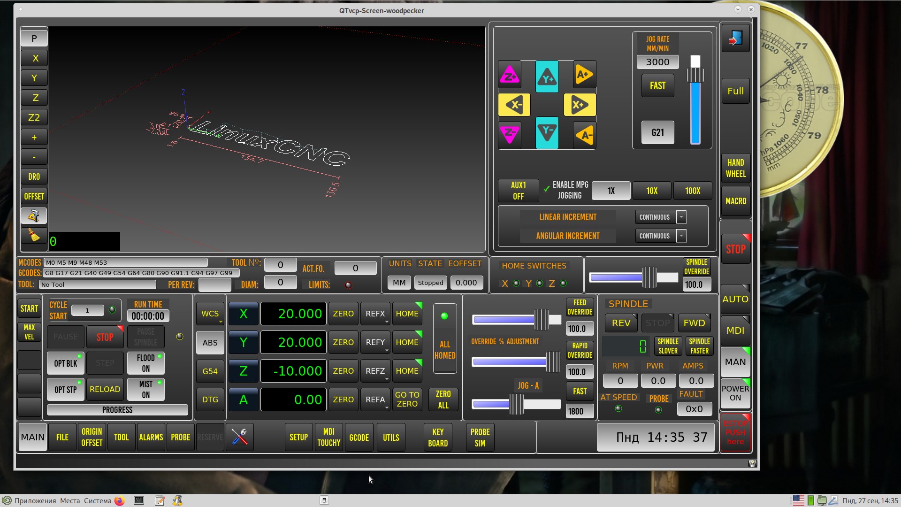Start spindle forward with FWD
The width and height of the screenshot is (901, 507).
coord(694,323)
